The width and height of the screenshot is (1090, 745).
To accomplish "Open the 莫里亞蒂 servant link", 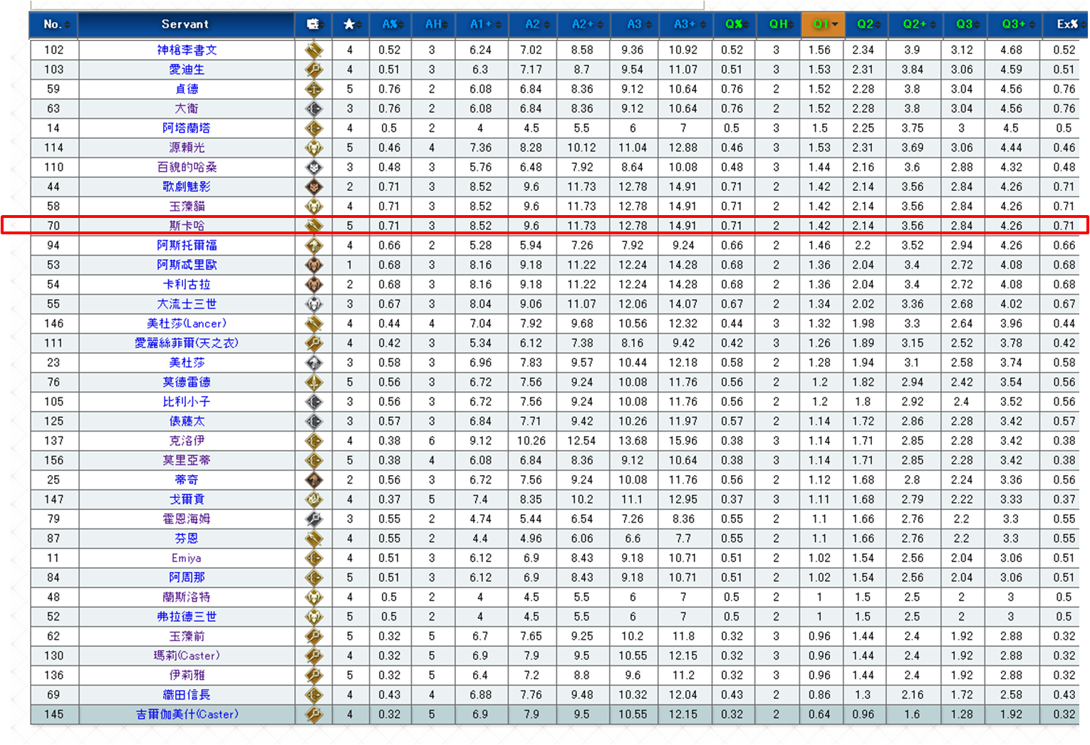I will click(x=187, y=460).
